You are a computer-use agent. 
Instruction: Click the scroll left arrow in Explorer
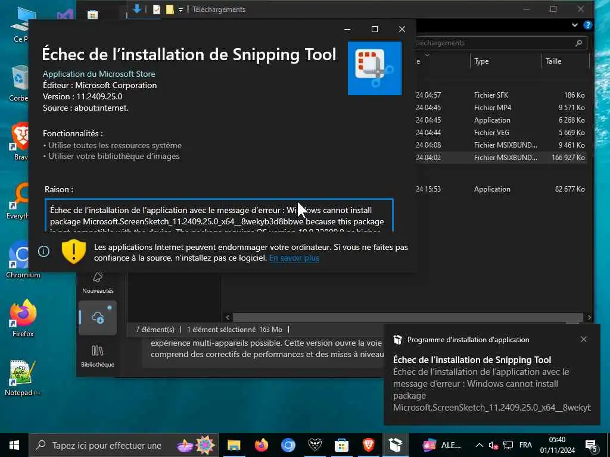[x=228, y=317]
